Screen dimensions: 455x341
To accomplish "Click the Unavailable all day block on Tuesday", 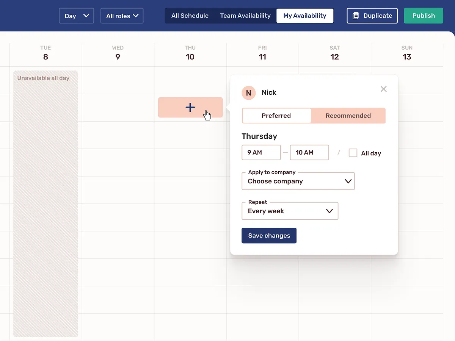I will (45, 189).
